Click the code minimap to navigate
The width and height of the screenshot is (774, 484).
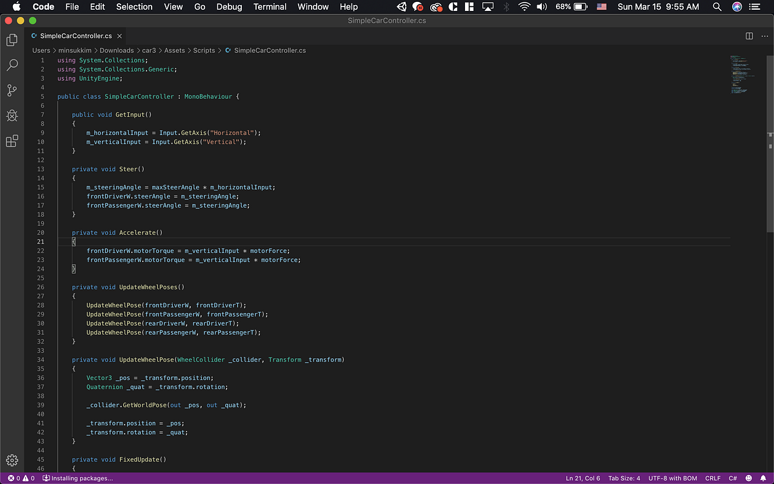point(742,74)
